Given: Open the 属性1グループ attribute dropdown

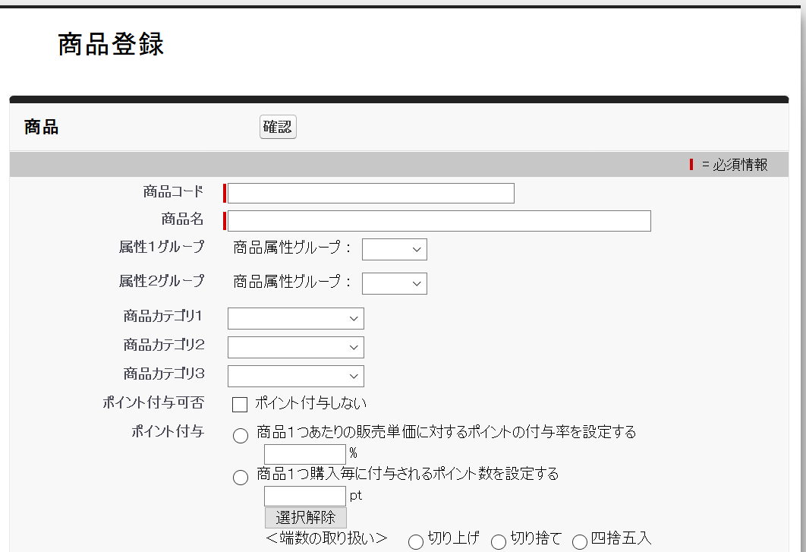Looking at the screenshot, I should coord(394,249).
